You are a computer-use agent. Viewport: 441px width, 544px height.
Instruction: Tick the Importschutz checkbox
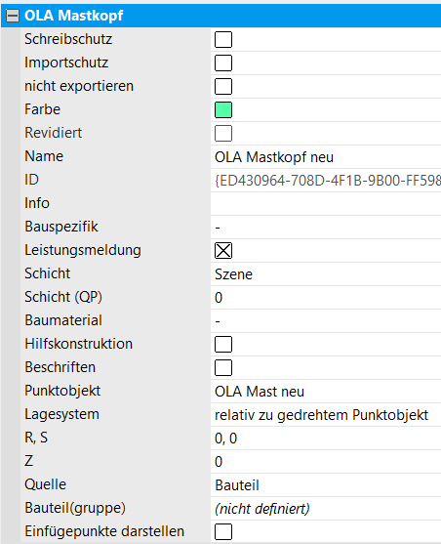[x=223, y=63]
